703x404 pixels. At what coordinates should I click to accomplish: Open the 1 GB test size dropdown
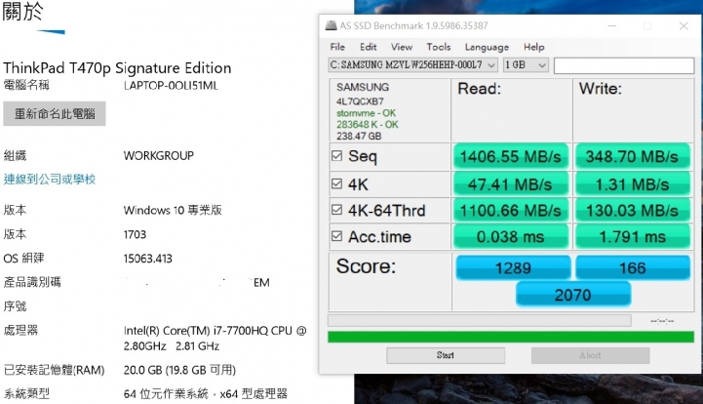[x=526, y=65]
